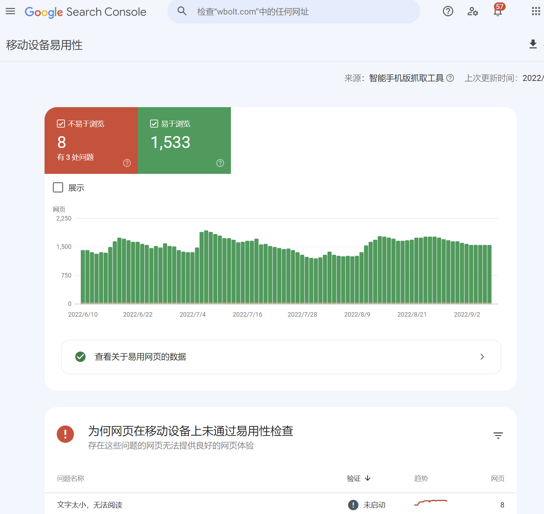Open users and permissions settings icon
This screenshot has width=544, height=514.
(x=473, y=11)
